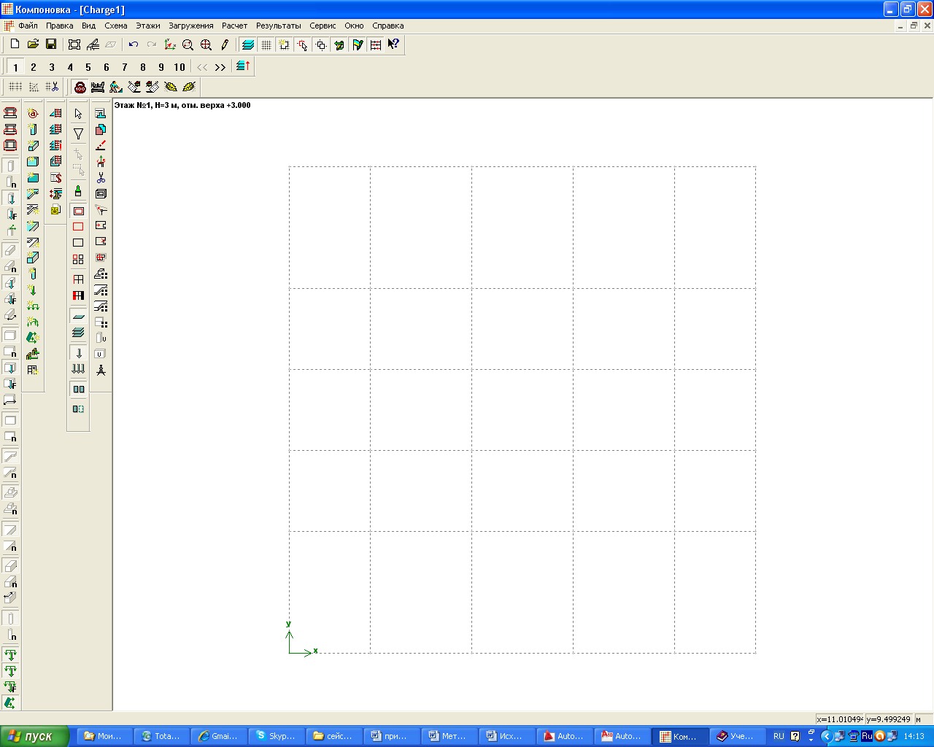934x747 pixels.
Task: Switch to storey number 8
Action: 143,67
